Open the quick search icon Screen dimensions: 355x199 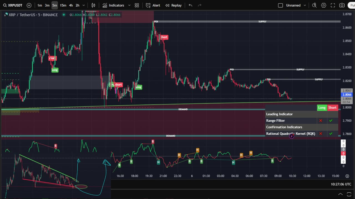[x=314, y=5]
